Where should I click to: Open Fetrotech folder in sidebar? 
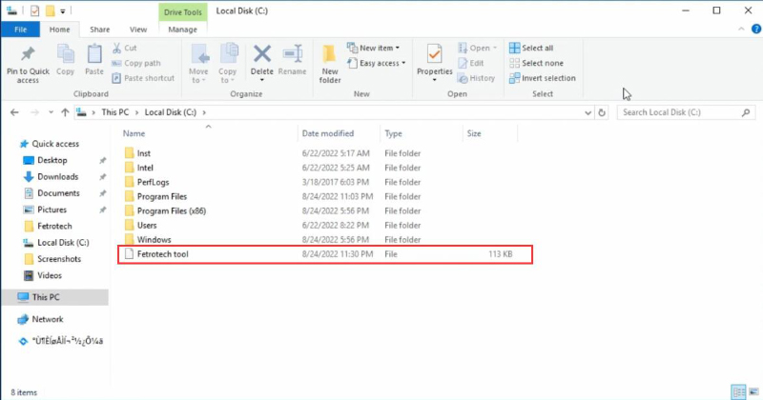click(x=54, y=226)
